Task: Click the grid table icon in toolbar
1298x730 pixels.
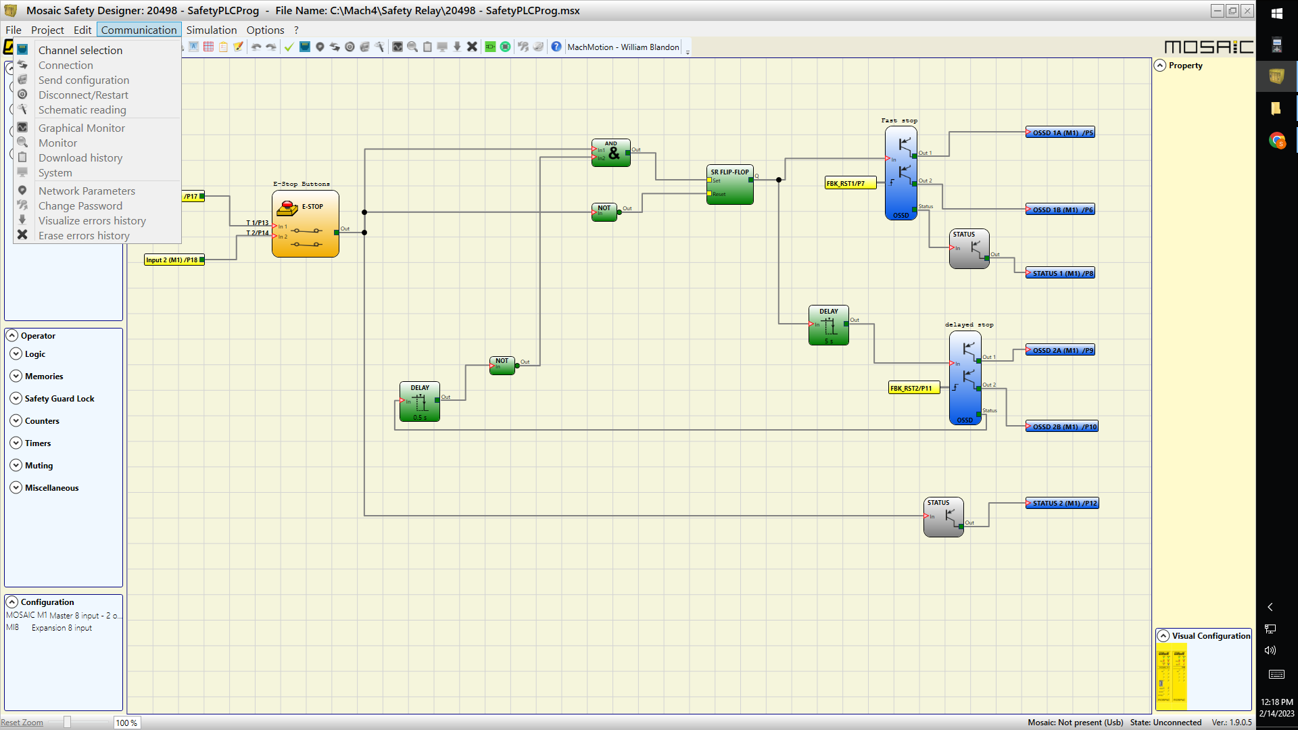Action: [x=208, y=47]
